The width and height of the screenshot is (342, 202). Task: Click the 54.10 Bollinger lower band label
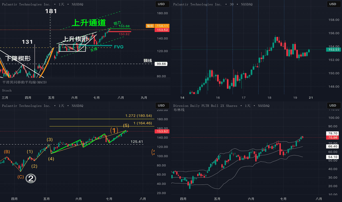[333, 157]
